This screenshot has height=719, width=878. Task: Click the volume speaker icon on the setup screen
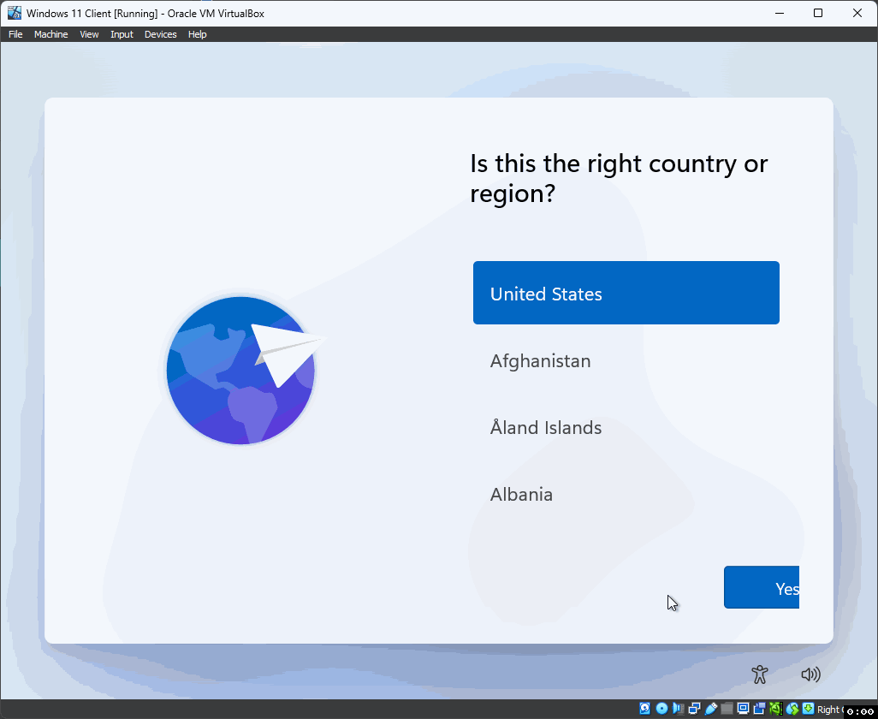click(810, 674)
